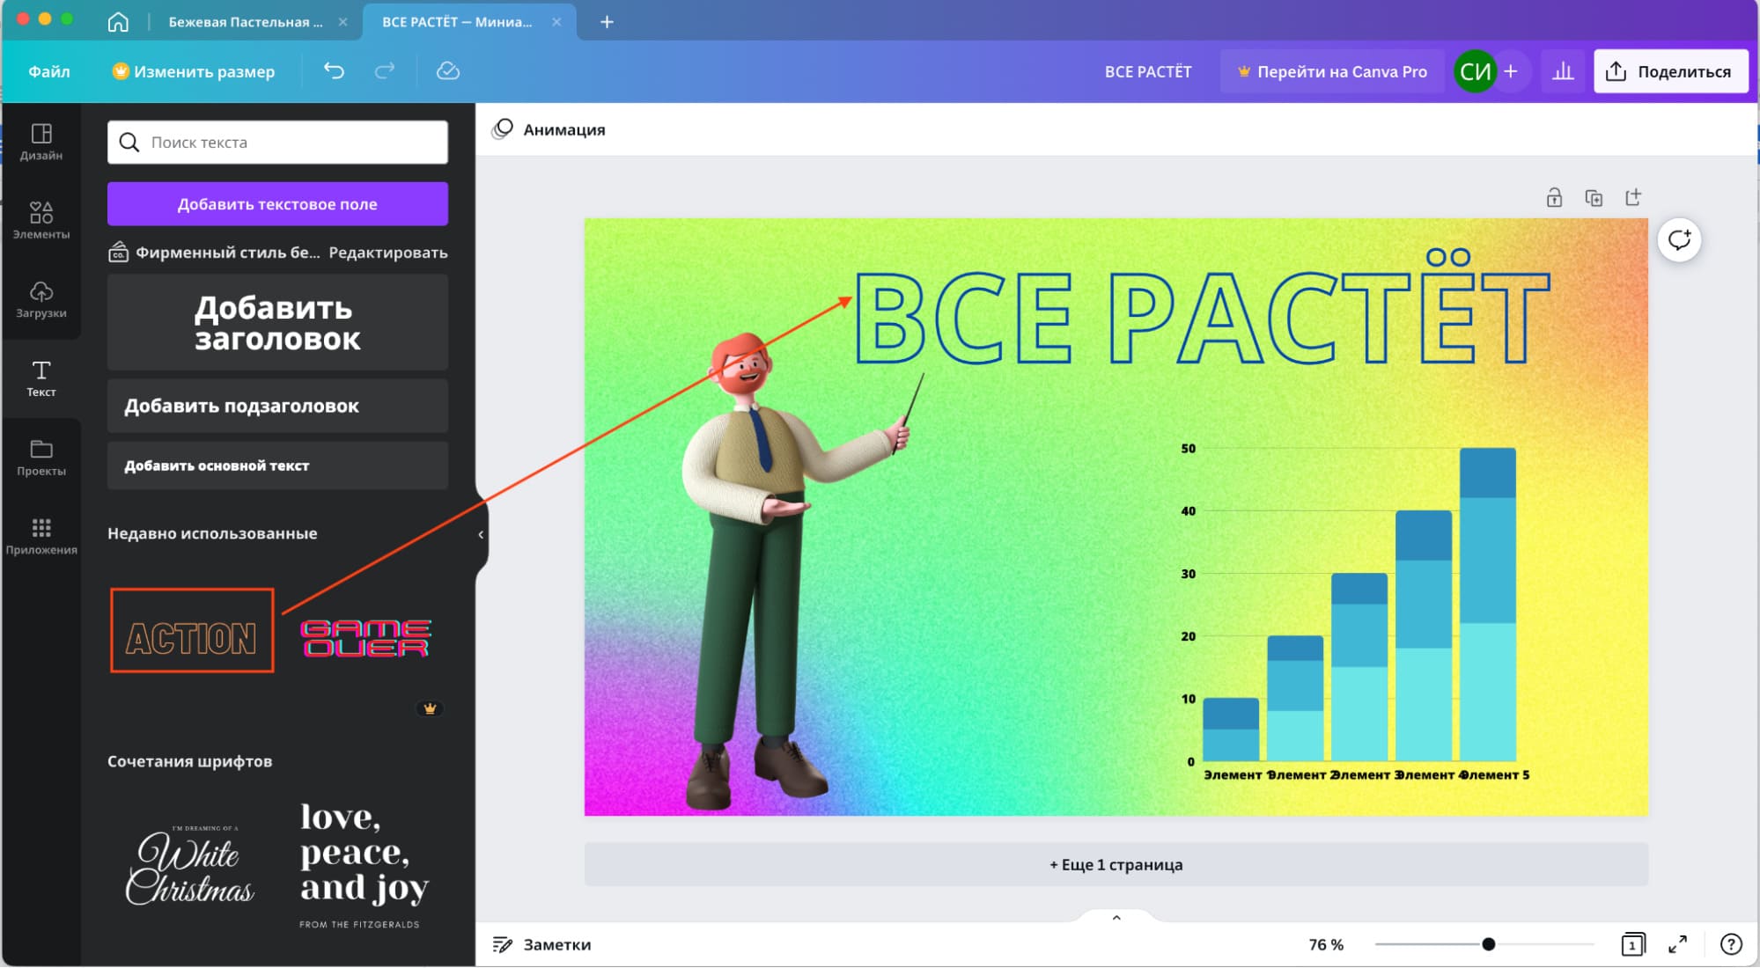Close the ВСЕ РАСТЁТ tab

[x=556, y=22]
